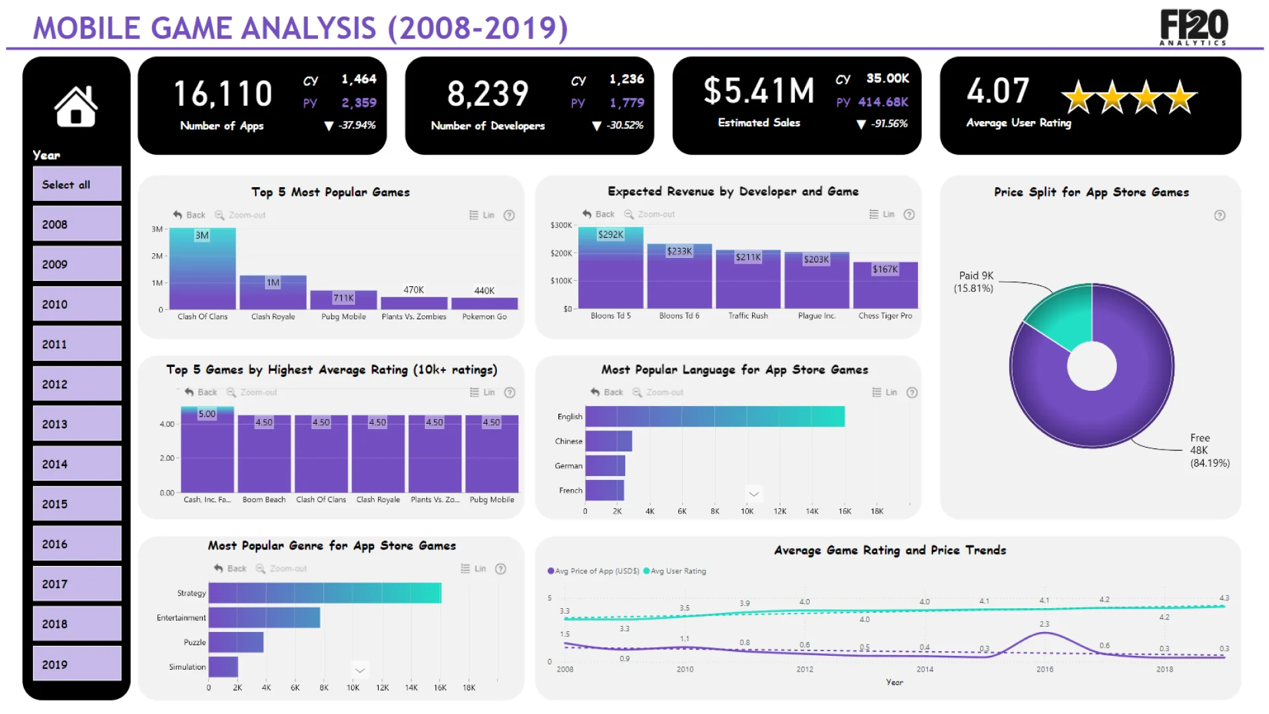Viewport: 1269px width, 714px height.
Task: Expand more rows chevron in Genre chart
Action: pos(360,670)
